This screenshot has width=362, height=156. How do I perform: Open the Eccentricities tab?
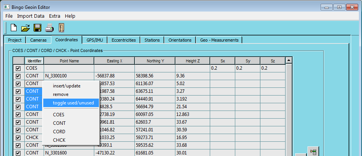pyautogui.click(x=124, y=40)
